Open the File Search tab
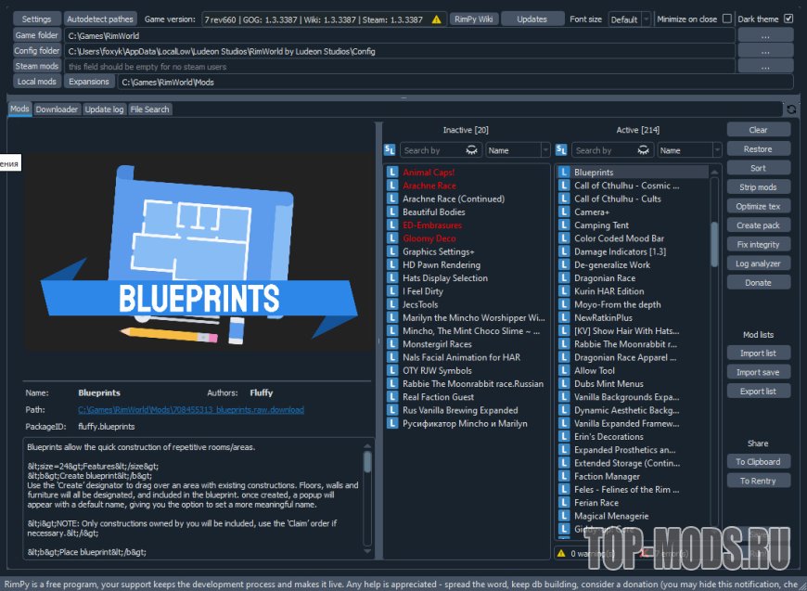This screenshot has width=807, height=591. pos(149,109)
